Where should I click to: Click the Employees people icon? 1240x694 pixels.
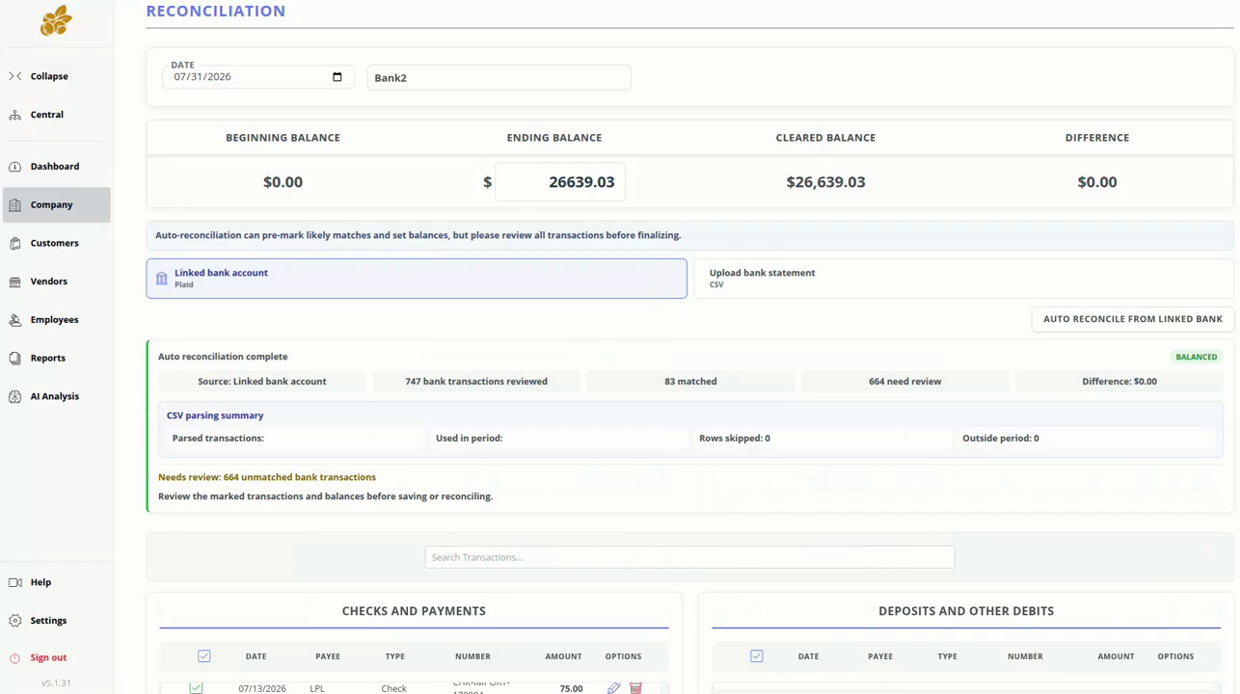[x=14, y=320]
